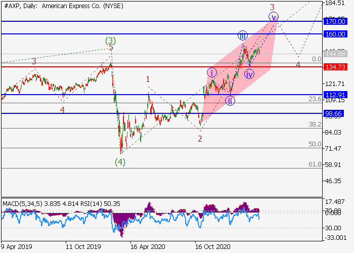Click the circled iv wave marker
Screen dimensions: 354x253
coord(249,74)
